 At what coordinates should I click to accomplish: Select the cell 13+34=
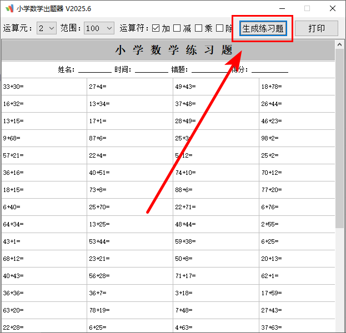[x=130, y=104]
